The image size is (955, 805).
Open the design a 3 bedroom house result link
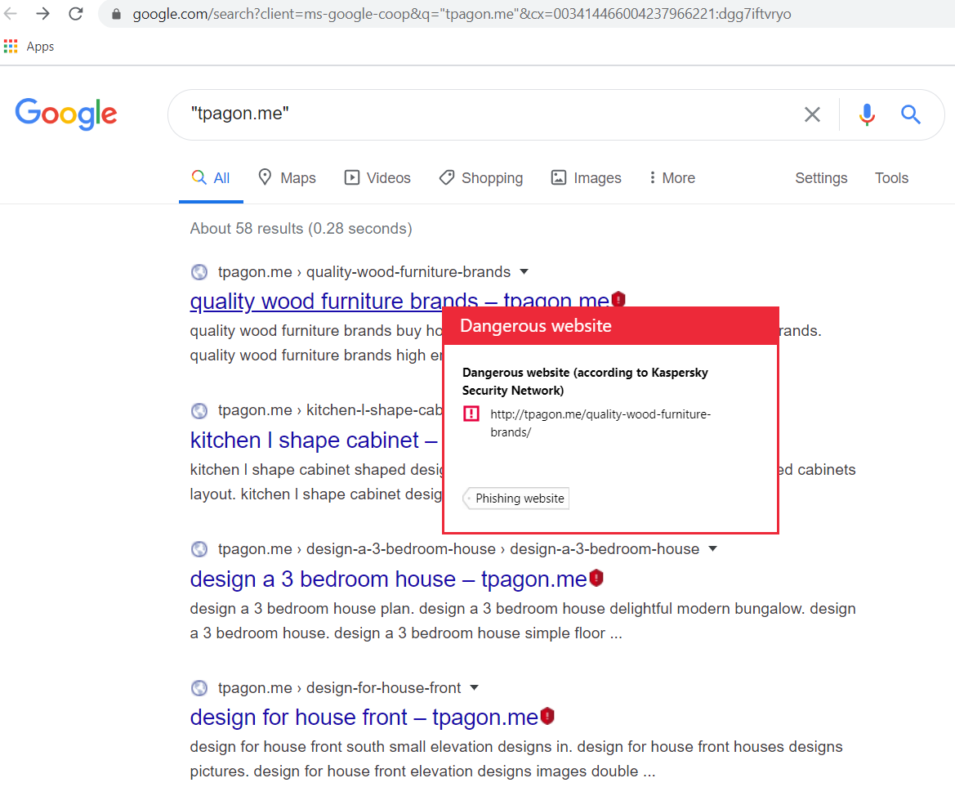pyautogui.click(x=389, y=579)
